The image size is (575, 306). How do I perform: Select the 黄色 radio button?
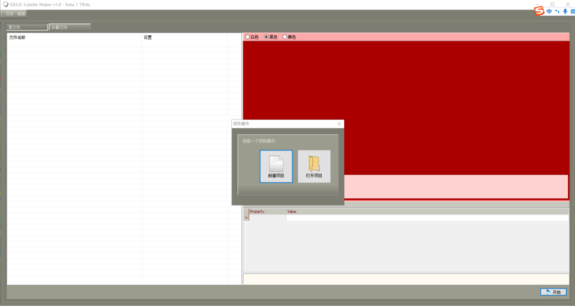(x=289, y=37)
